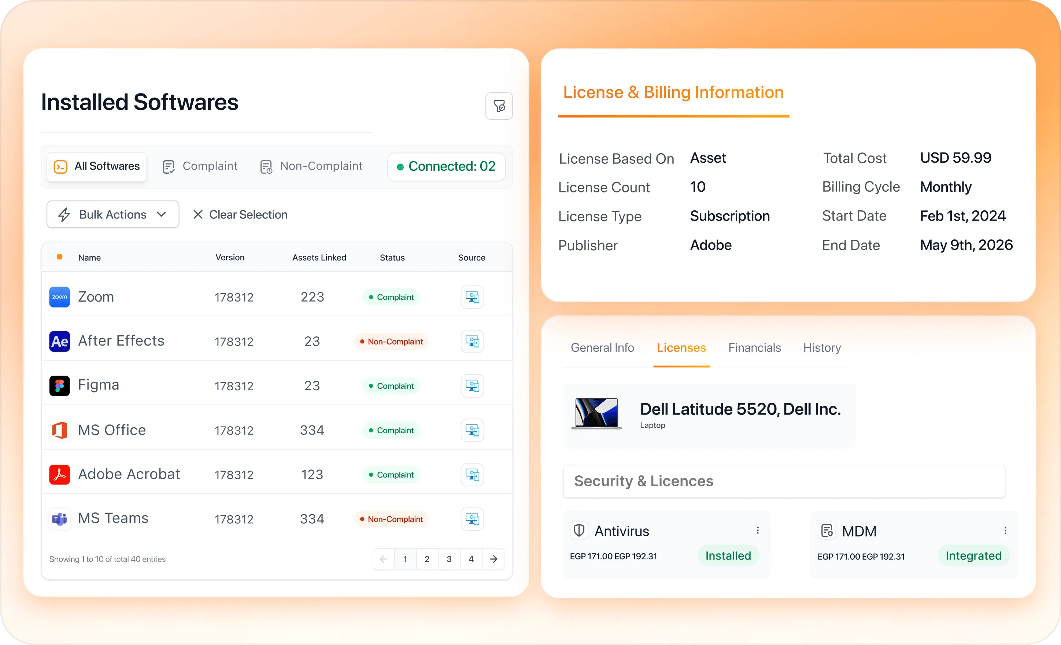This screenshot has height=645, width=1061.
Task: Click the Figma app icon
Action: pos(59,386)
